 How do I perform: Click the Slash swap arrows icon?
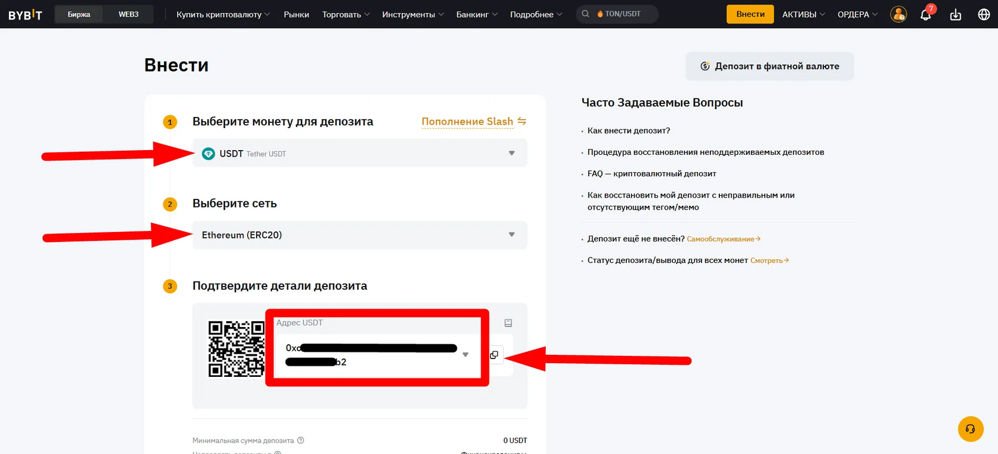coord(522,121)
